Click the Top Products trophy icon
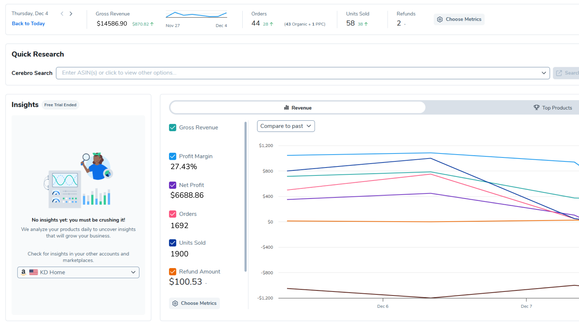 (x=536, y=107)
